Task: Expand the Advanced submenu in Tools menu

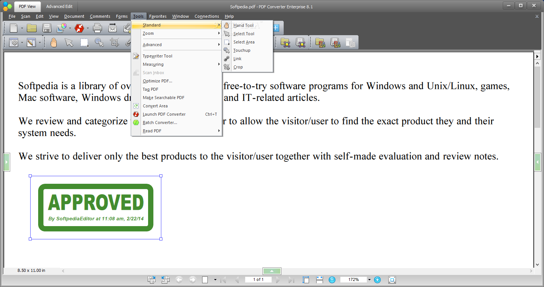Action: (x=176, y=45)
